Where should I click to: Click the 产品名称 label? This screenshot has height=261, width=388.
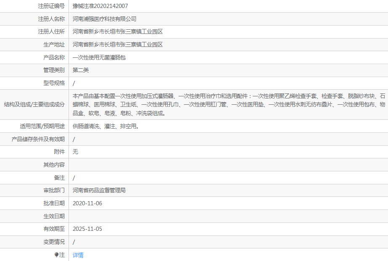coord(54,57)
